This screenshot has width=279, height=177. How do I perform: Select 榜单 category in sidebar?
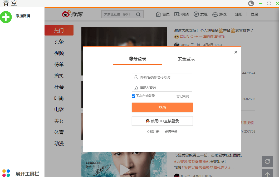(59, 64)
